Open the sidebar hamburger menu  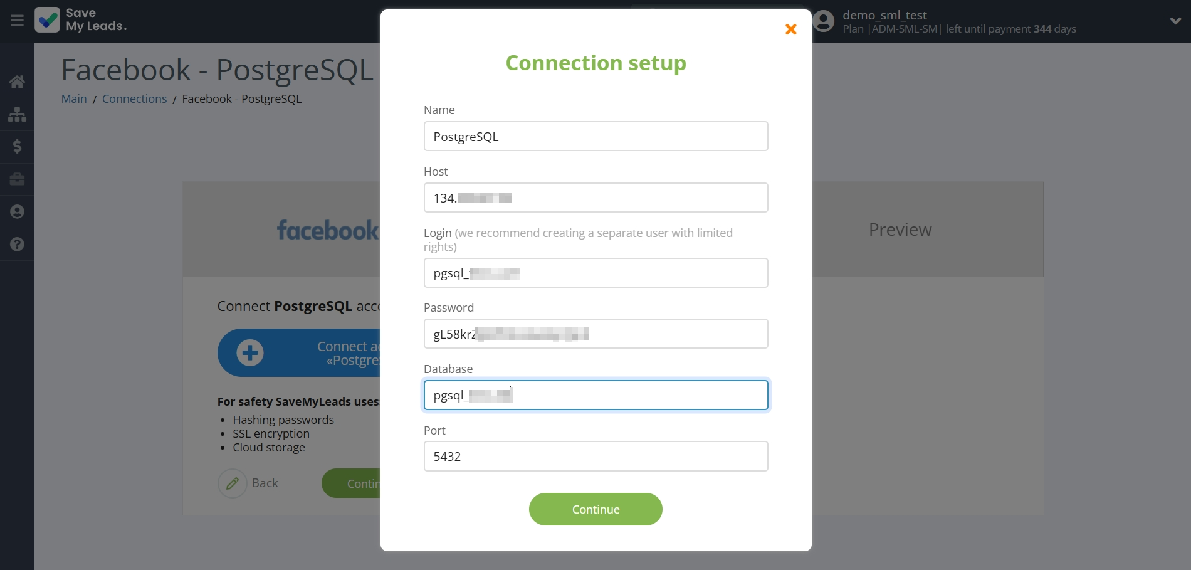[16, 20]
